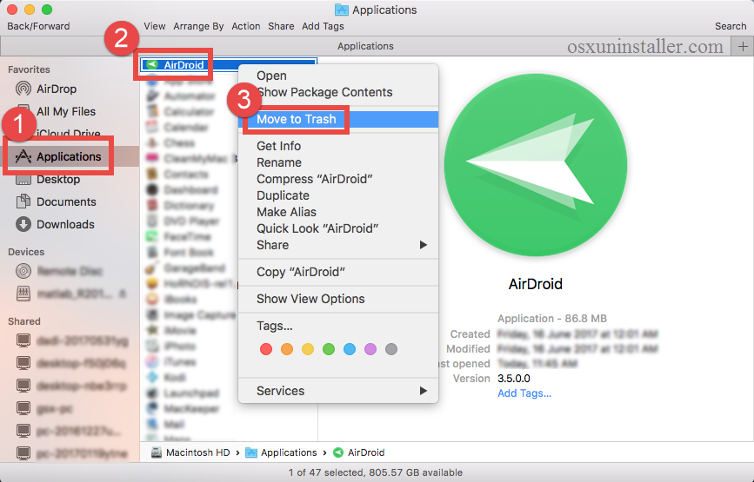
Task: Open Documents in the sidebar
Action: coord(66,201)
